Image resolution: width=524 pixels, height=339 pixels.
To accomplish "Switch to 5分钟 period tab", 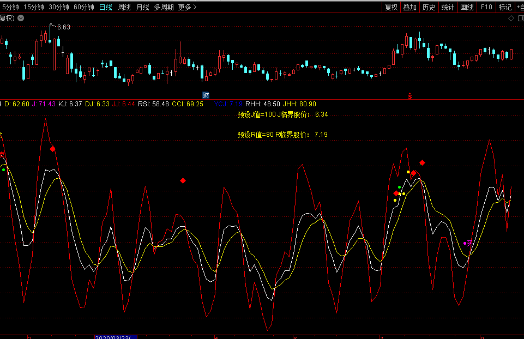I will click(10, 7).
